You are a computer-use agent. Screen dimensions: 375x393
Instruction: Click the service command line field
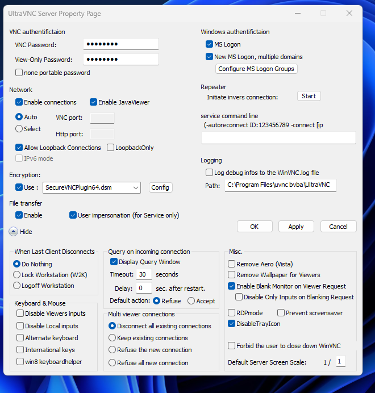pyautogui.click(x=278, y=137)
